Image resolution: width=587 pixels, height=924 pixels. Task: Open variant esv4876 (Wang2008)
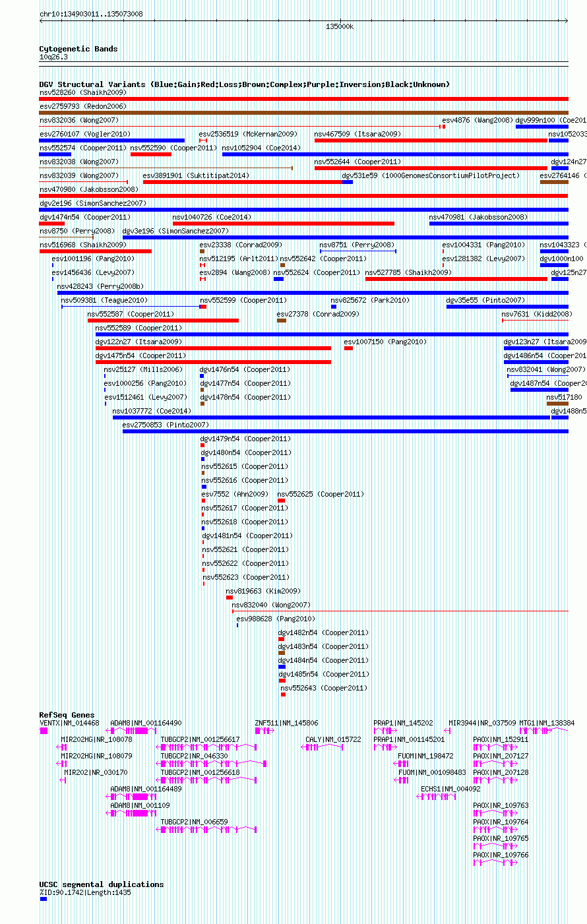point(444,127)
